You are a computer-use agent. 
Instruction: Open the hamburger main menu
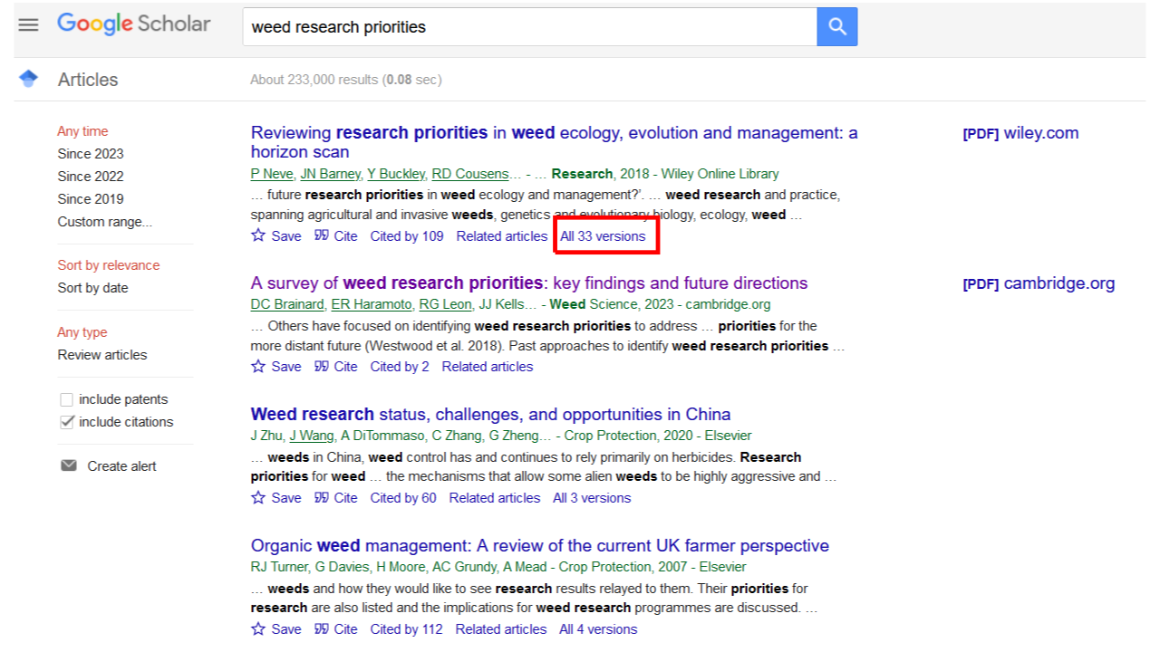click(29, 25)
